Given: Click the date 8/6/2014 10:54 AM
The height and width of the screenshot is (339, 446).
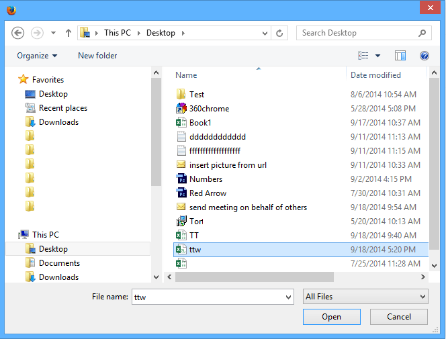Looking at the screenshot, I should point(383,95).
